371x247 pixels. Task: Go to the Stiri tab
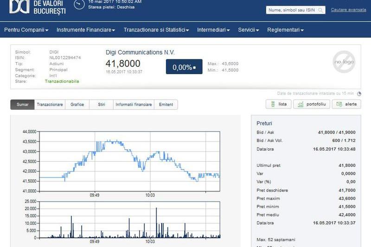coord(102,105)
